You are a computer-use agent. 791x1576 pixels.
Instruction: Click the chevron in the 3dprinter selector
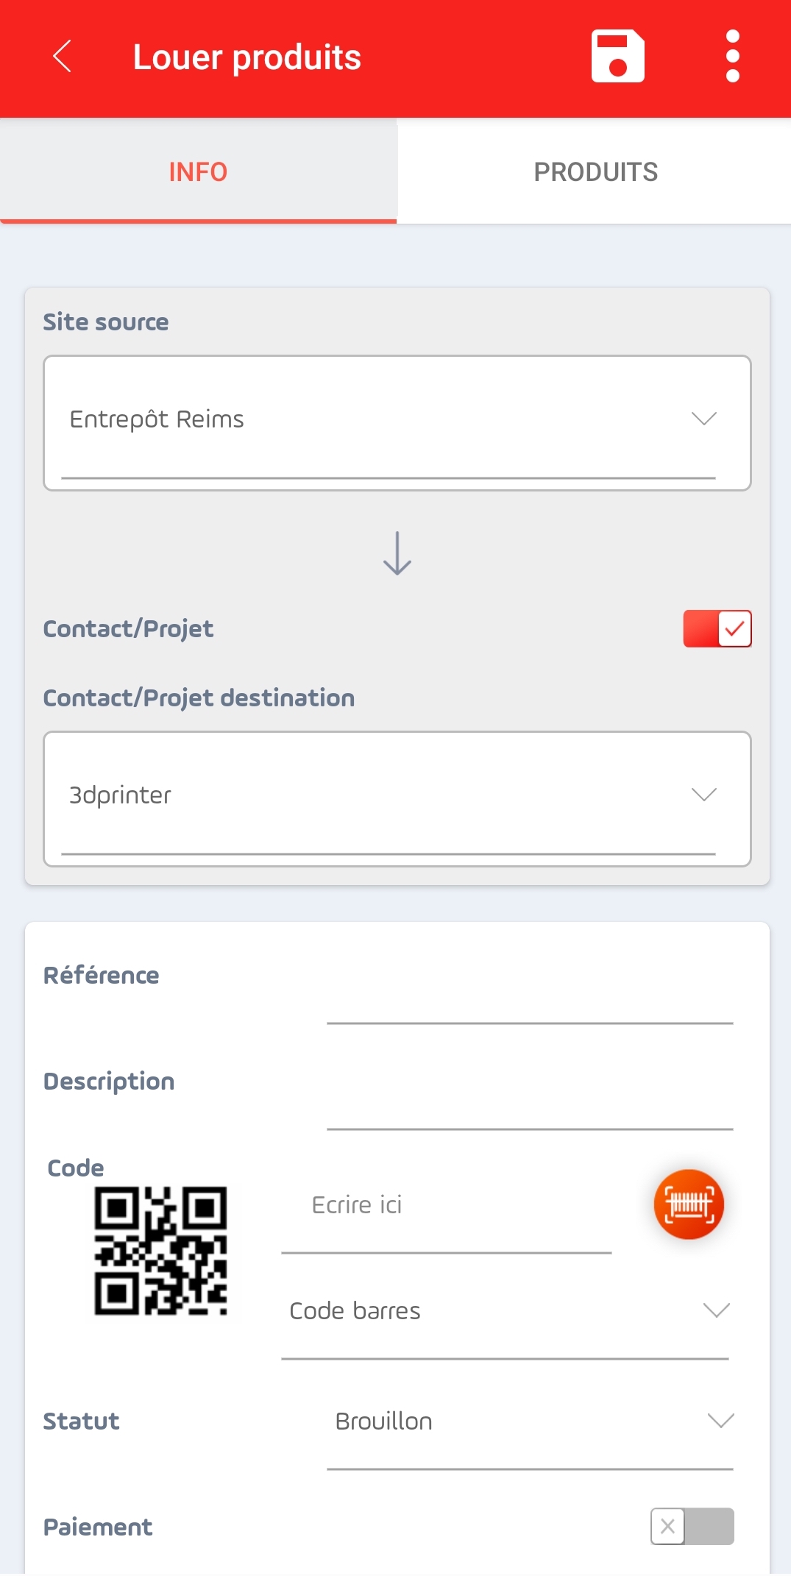(x=704, y=795)
